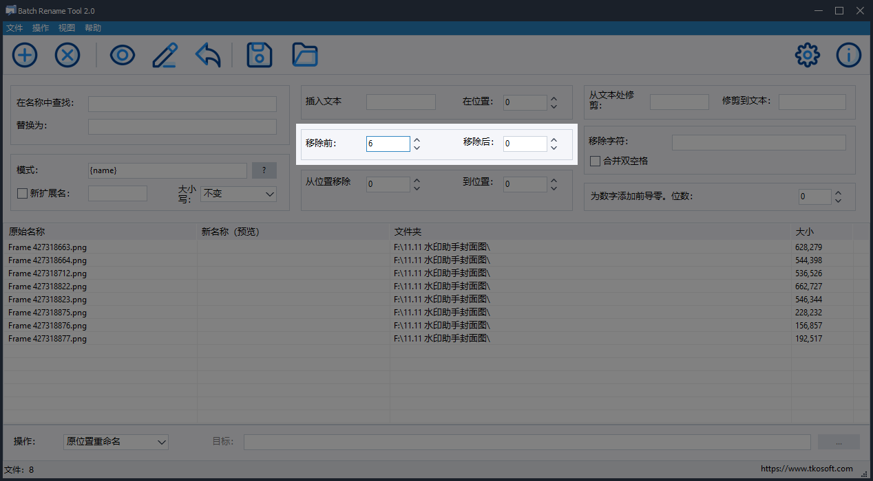Screen dimensions: 873x481
Task: Open settings with the gear icon
Action: pos(808,55)
